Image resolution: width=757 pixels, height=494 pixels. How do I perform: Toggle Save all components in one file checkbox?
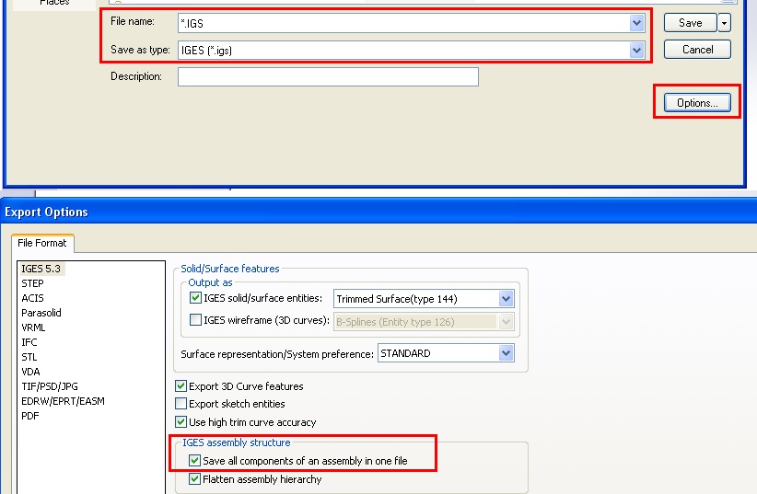pos(194,460)
